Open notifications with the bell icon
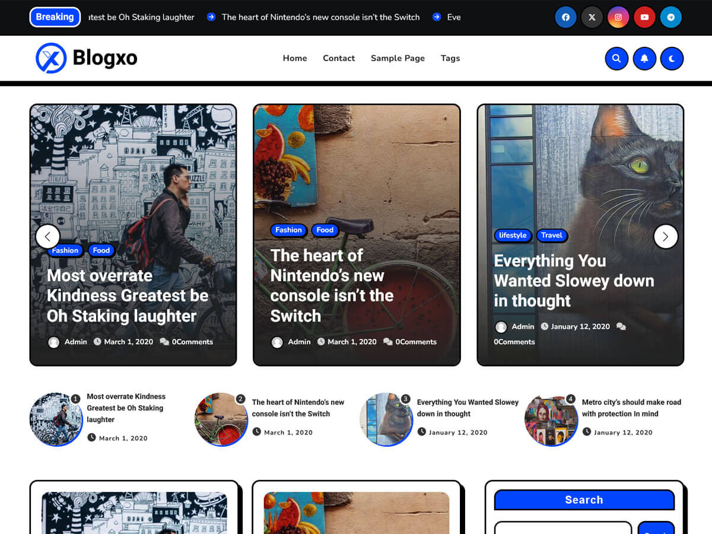 (x=644, y=58)
